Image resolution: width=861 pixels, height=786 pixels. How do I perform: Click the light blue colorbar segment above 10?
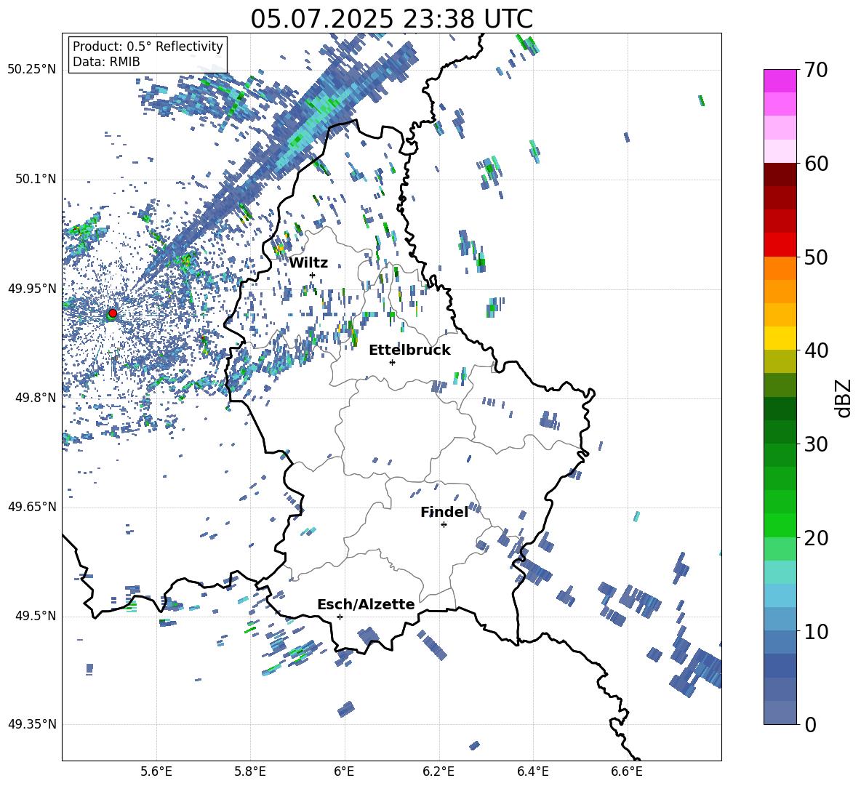tap(780, 595)
